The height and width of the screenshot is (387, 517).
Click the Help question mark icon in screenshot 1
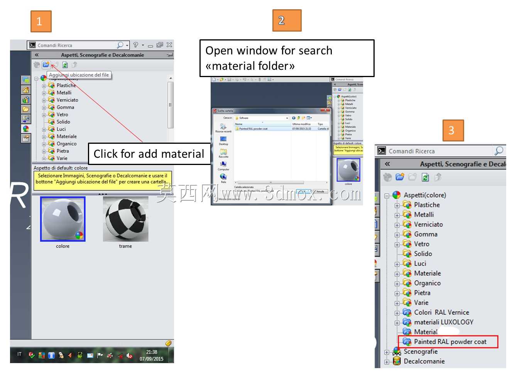(x=135, y=45)
